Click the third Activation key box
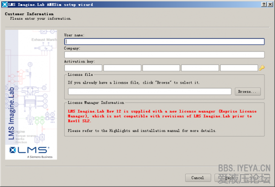The width and height of the screenshot is (275, 187). 161,68
